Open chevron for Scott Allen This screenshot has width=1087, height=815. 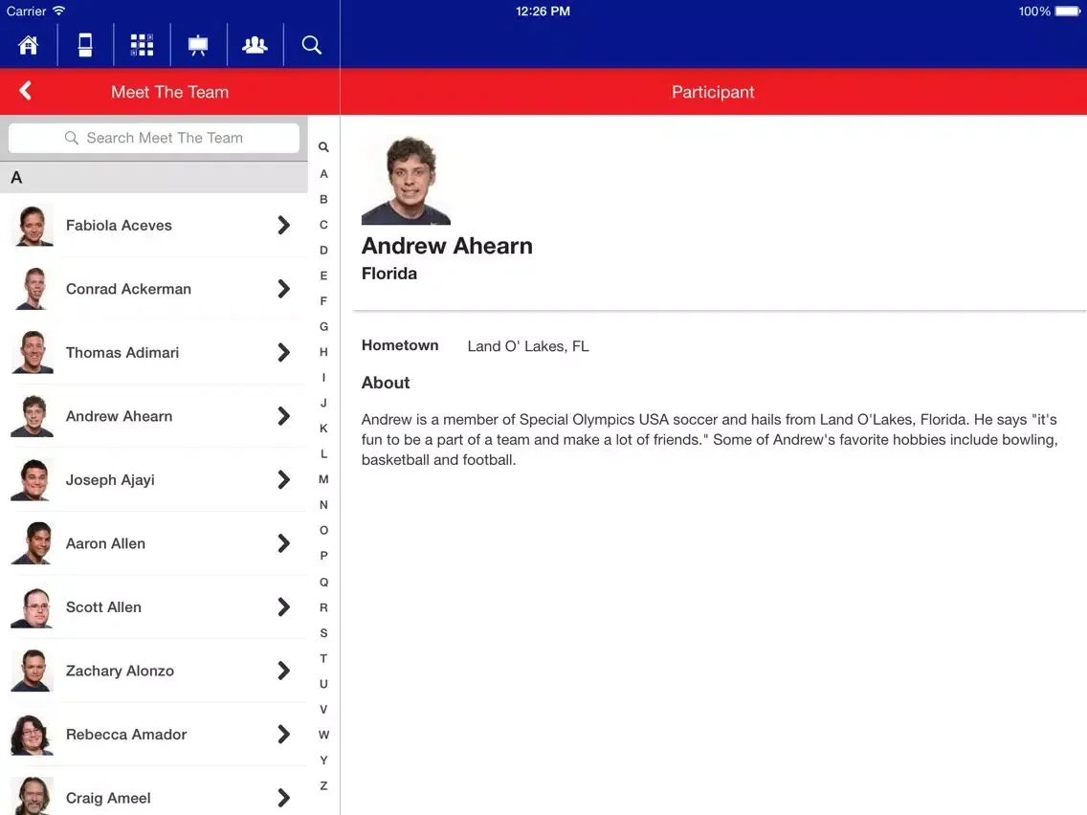pyautogui.click(x=283, y=607)
